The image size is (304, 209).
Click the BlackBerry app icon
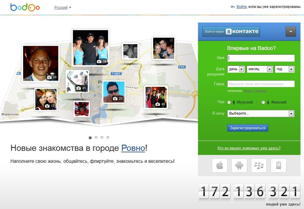point(259,165)
